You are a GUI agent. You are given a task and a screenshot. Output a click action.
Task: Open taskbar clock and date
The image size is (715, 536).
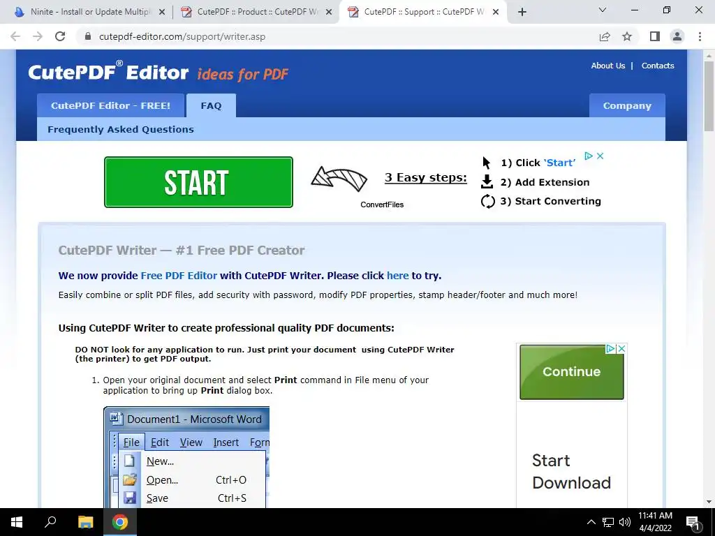click(655, 522)
